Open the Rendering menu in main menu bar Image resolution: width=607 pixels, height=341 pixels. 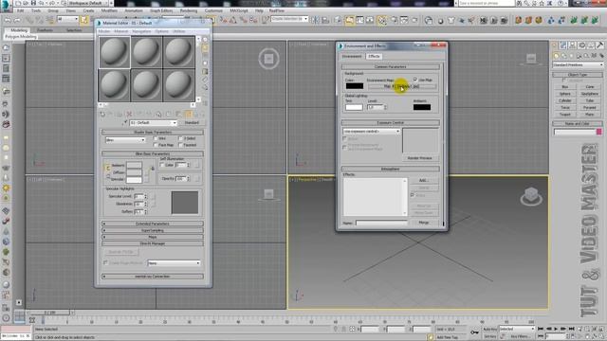[x=188, y=10]
